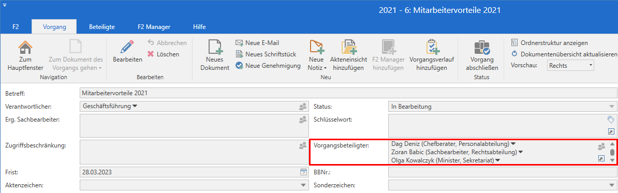The width and height of the screenshot is (618, 193).
Task: Open the calendar icon in Frist field
Action: point(303,172)
